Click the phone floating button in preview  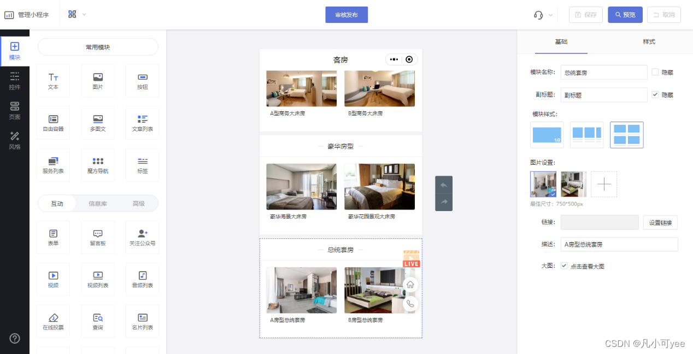(410, 304)
